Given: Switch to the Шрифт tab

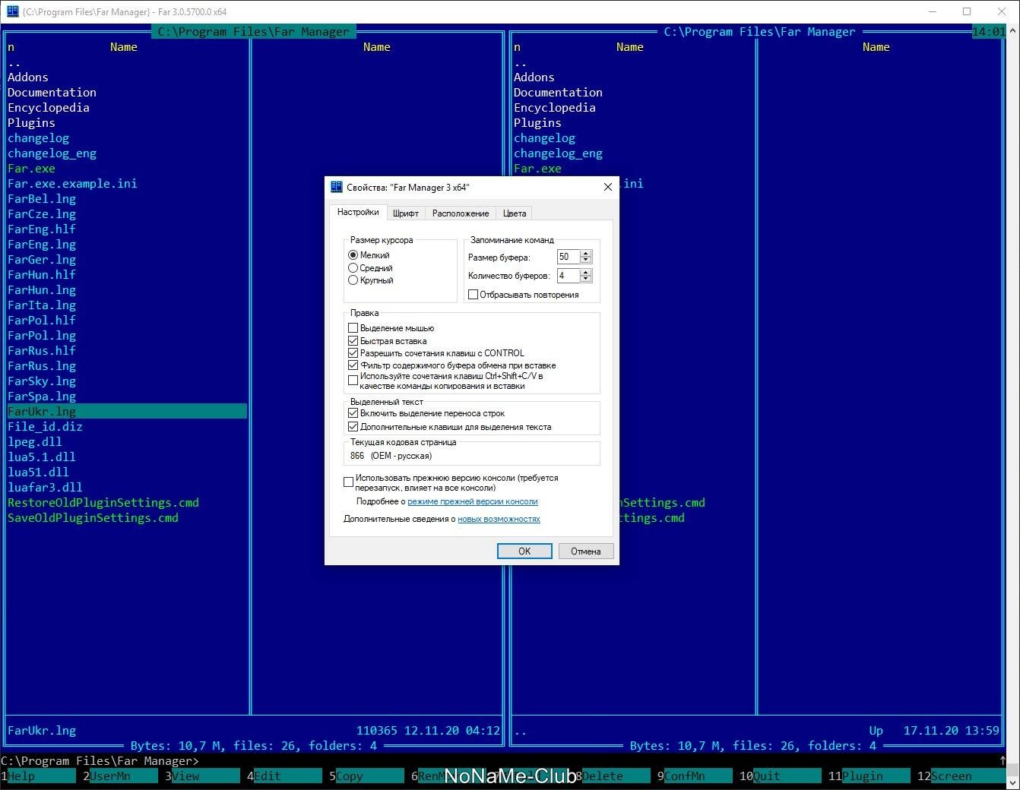Looking at the screenshot, I should [x=406, y=213].
